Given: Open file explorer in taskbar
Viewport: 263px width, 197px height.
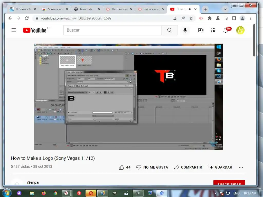Looking at the screenshot, I should click(x=32, y=193).
